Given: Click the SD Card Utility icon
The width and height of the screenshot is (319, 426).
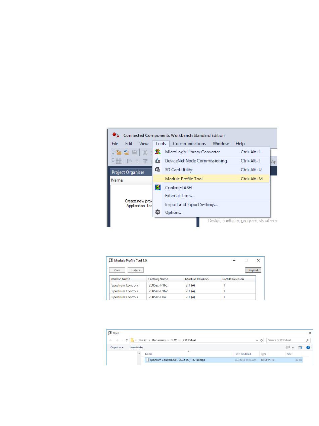Looking at the screenshot, I should click(157, 170).
